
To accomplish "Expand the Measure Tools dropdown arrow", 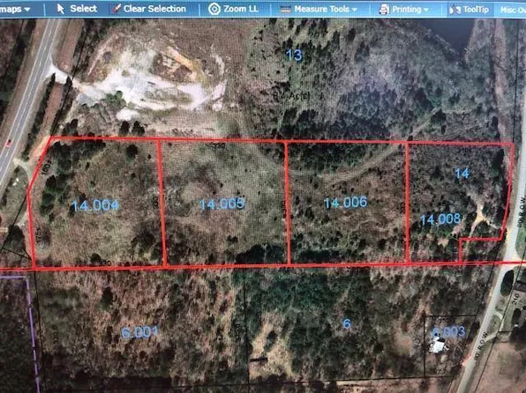I will coord(355,10).
